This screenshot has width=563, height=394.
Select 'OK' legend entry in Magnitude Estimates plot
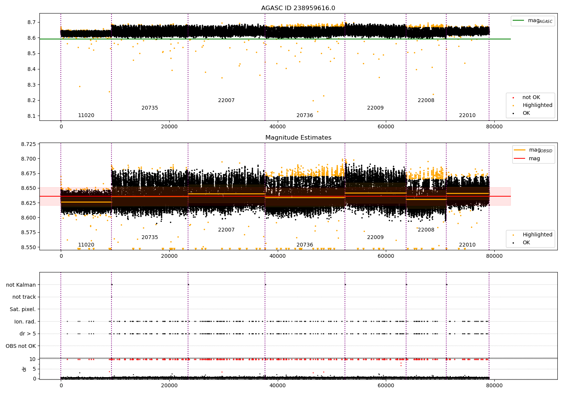pyautogui.click(x=526, y=243)
